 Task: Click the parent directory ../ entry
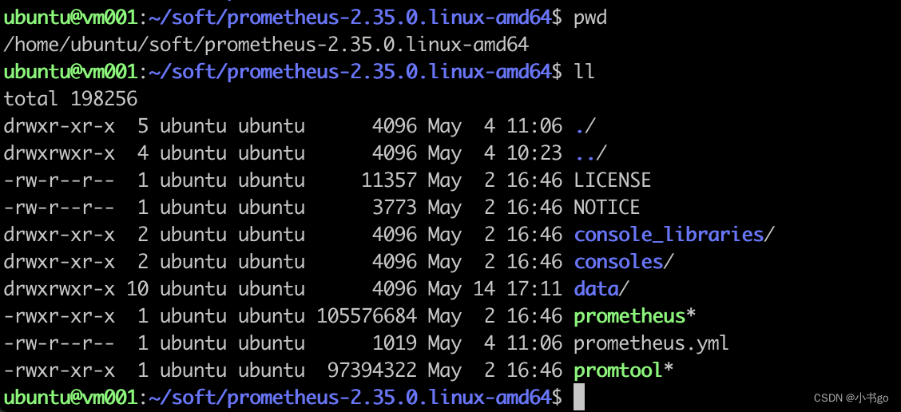click(590, 153)
